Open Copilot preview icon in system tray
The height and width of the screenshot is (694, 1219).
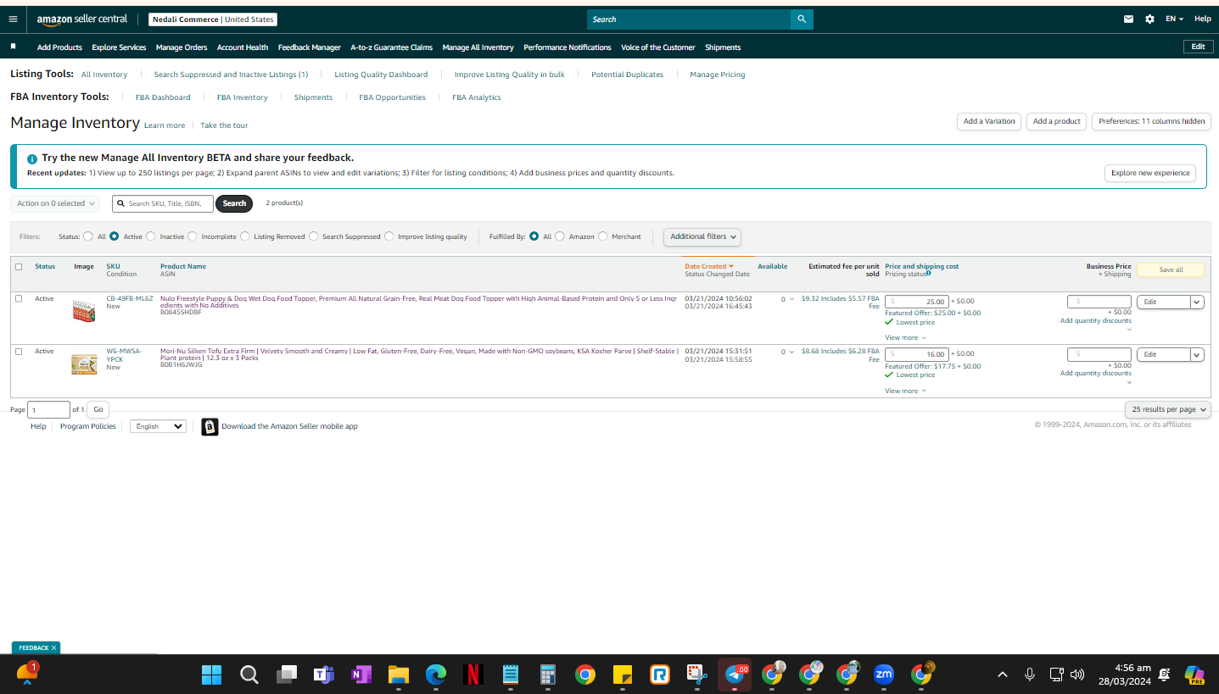(1195, 675)
